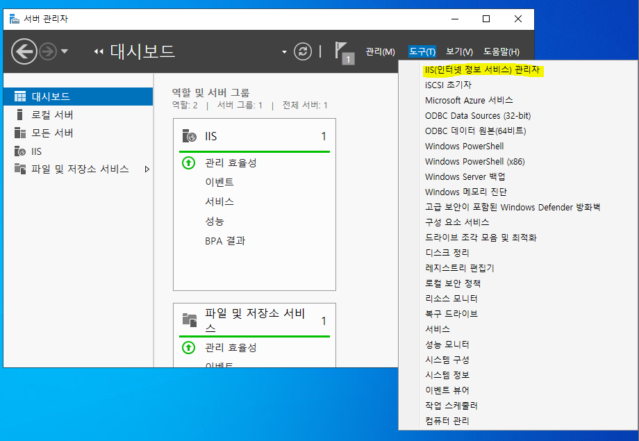The height and width of the screenshot is (441, 639).
Task: Maximize the 서버 관리자 window
Action: coord(486,19)
